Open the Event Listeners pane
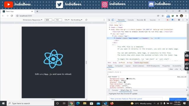This screenshot has width=189, height=106. point(139,66)
